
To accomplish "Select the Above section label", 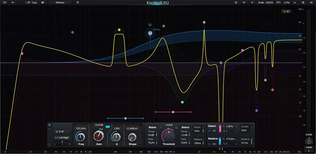I will (185, 127).
